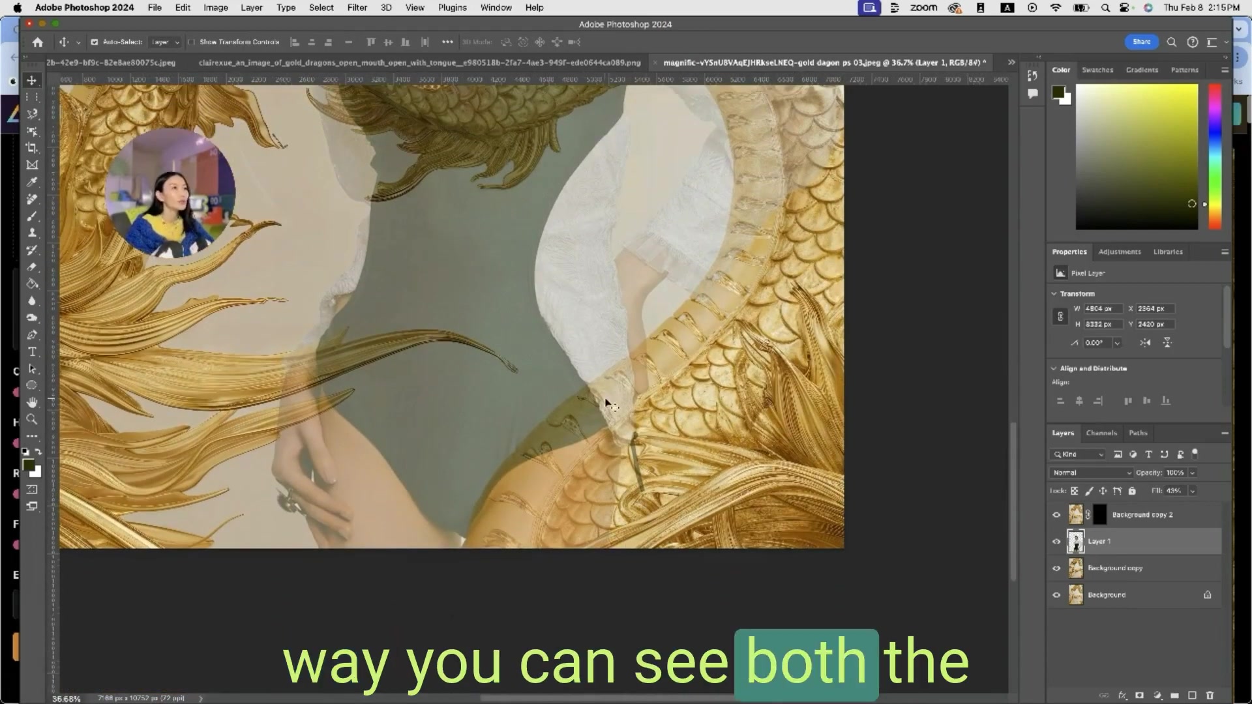Select the Zoom tool
1252x704 pixels.
coord(31,419)
